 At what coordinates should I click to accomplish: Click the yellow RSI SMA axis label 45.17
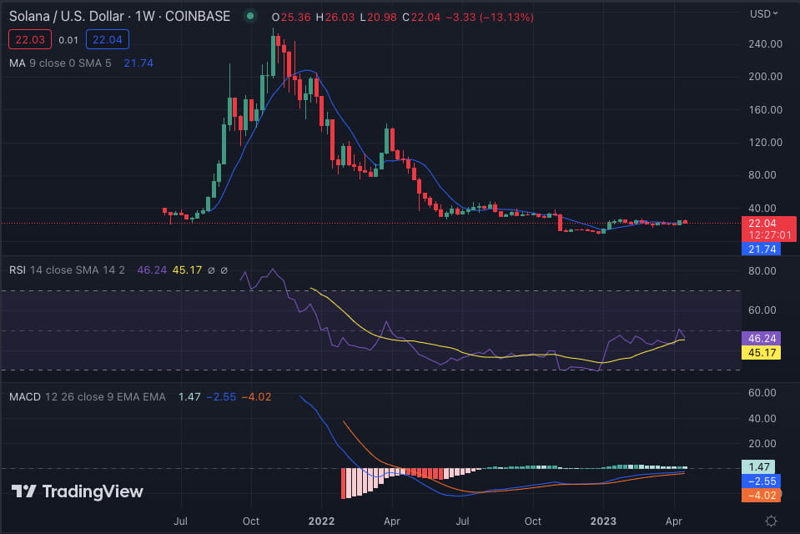761,352
